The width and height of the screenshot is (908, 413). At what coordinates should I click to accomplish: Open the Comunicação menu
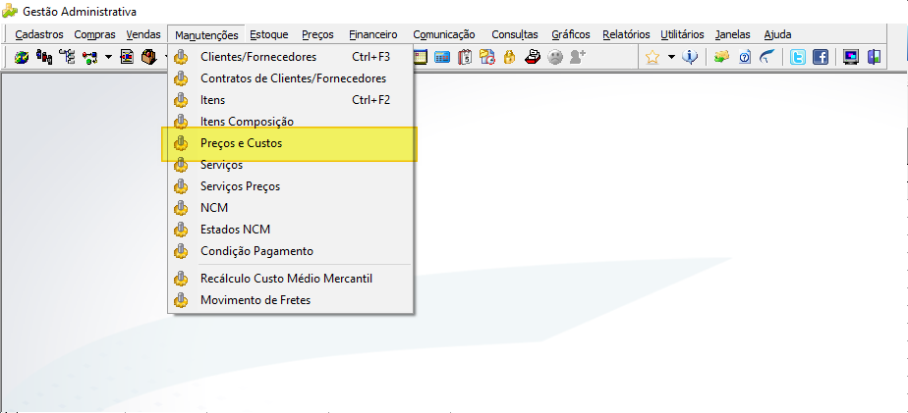click(444, 34)
